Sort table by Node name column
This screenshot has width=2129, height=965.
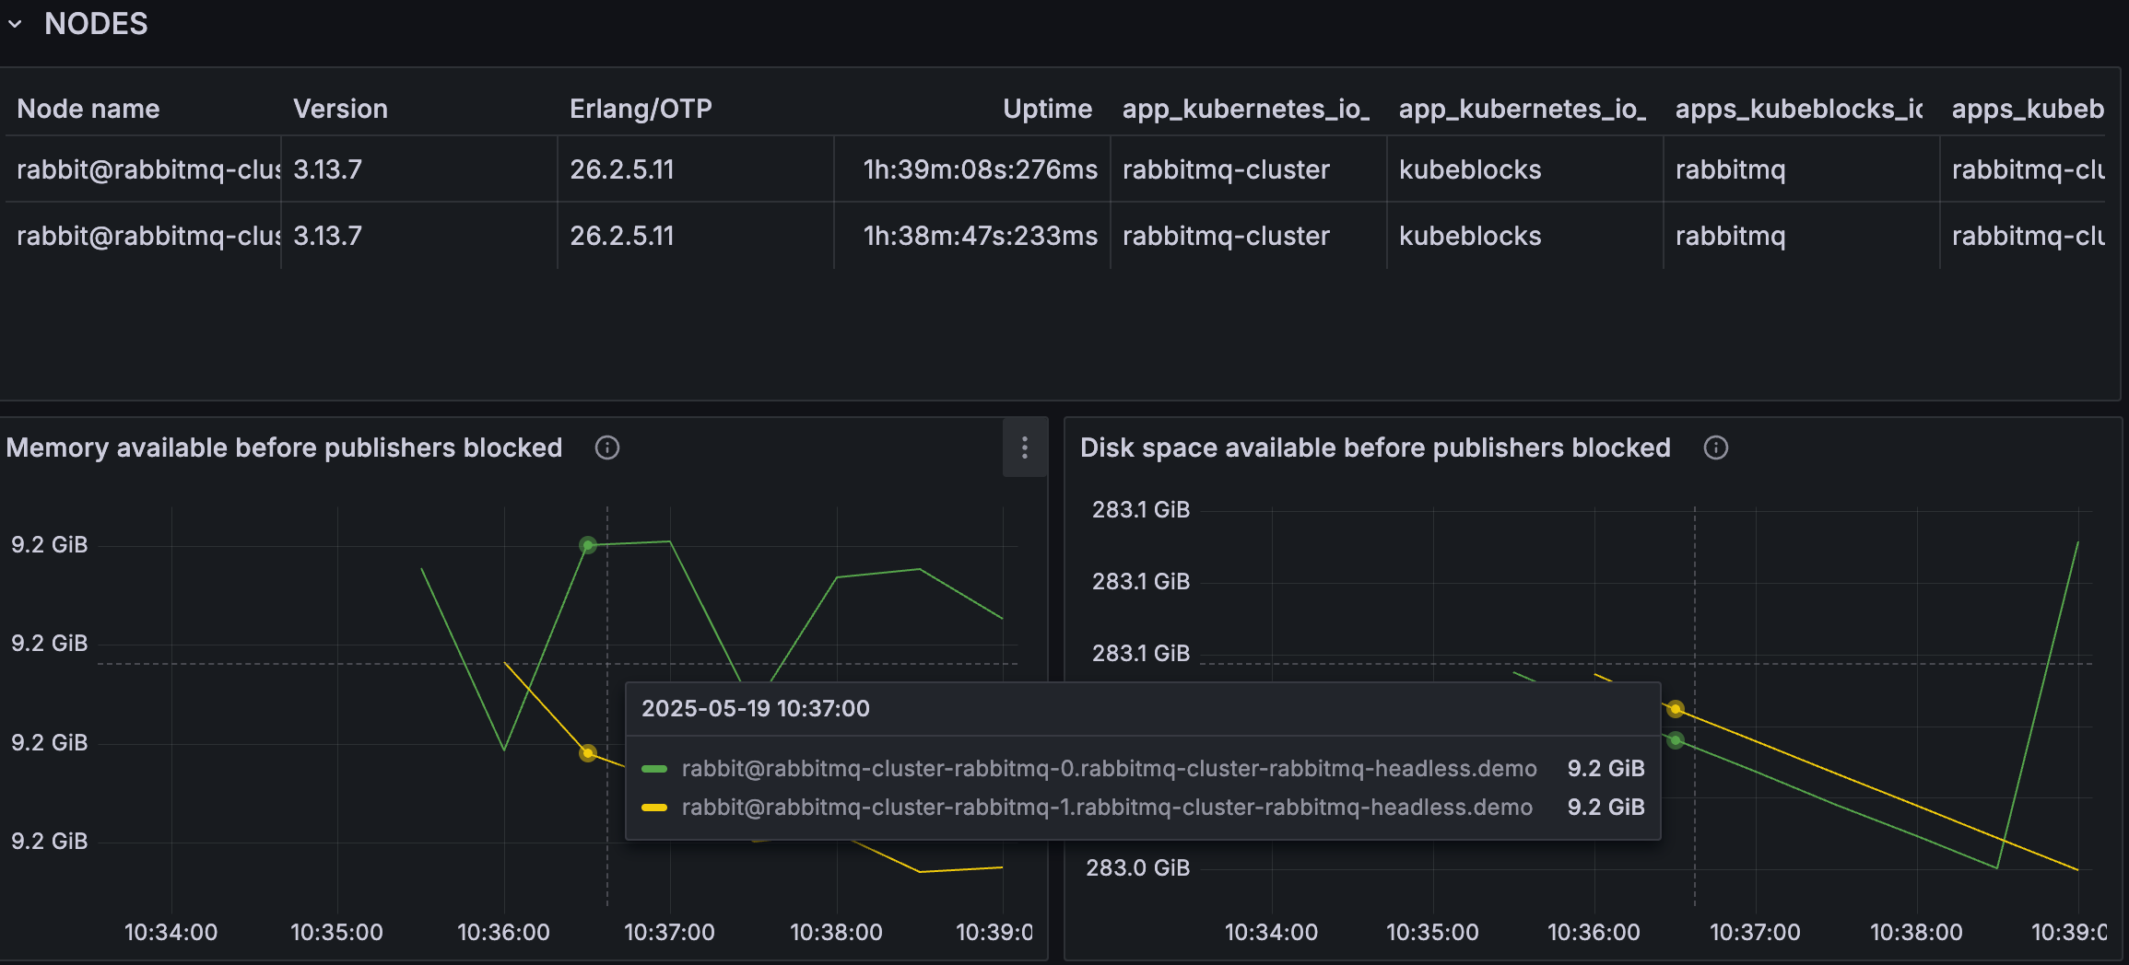pyautogui.click(x=88, y=109)
